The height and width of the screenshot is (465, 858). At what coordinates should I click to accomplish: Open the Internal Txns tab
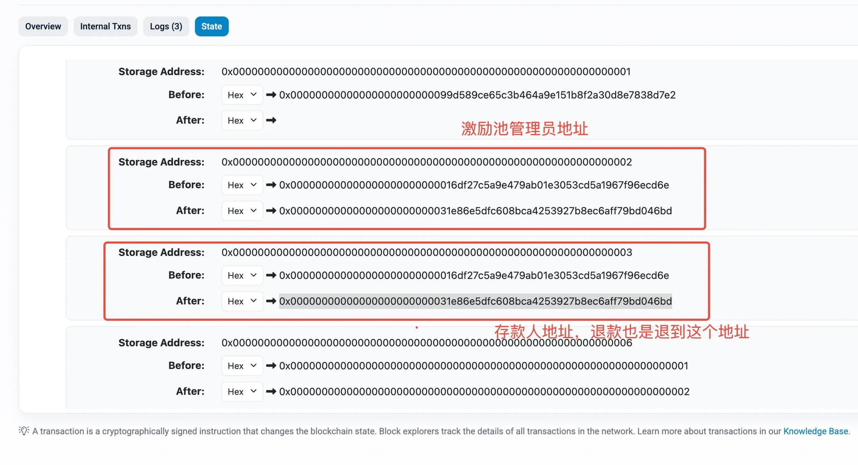(105, 26)
